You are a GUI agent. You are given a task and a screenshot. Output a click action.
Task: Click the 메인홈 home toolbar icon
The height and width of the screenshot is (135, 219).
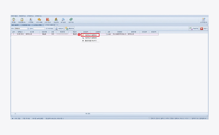click(14, 20)
